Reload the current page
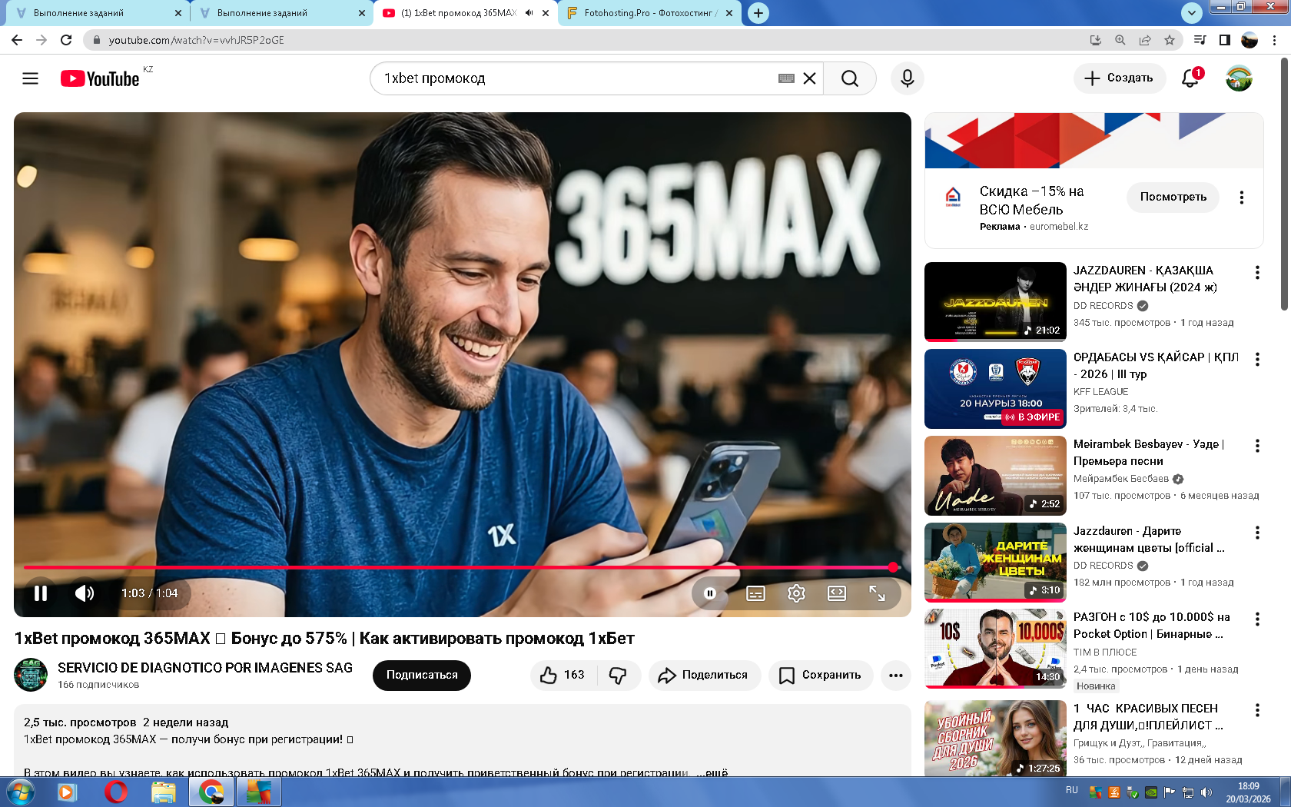 66,40
